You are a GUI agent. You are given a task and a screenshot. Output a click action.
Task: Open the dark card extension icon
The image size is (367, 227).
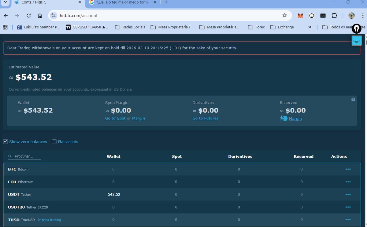click(323, 16)
